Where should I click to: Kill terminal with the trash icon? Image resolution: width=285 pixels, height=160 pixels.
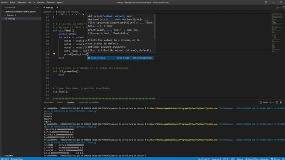tap(281, 103)
